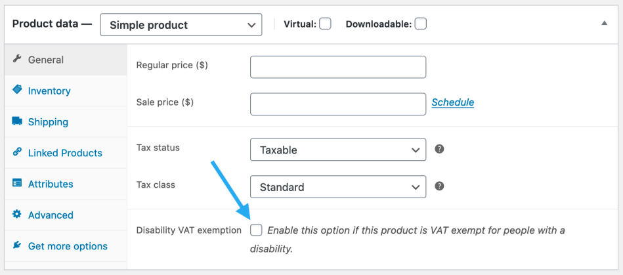Collapse the Product data panel

coord(604,23)
